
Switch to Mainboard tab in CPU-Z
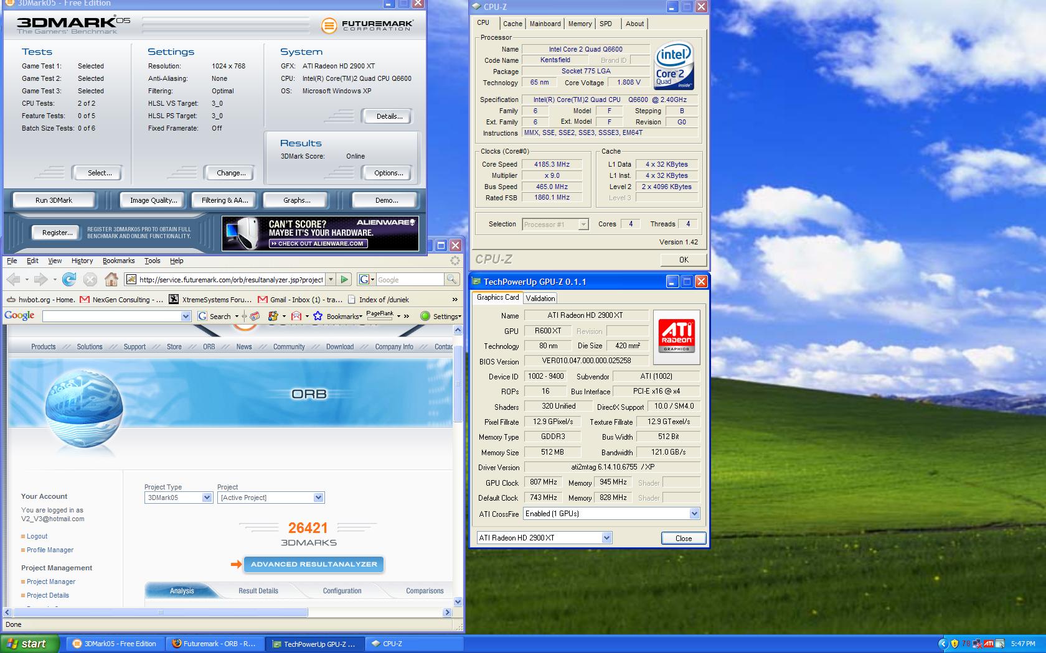(x=545, y=24)
